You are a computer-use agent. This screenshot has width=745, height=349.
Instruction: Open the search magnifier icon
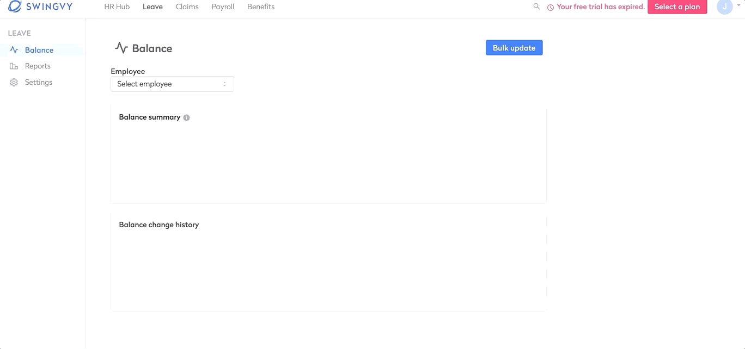(536, 7)
